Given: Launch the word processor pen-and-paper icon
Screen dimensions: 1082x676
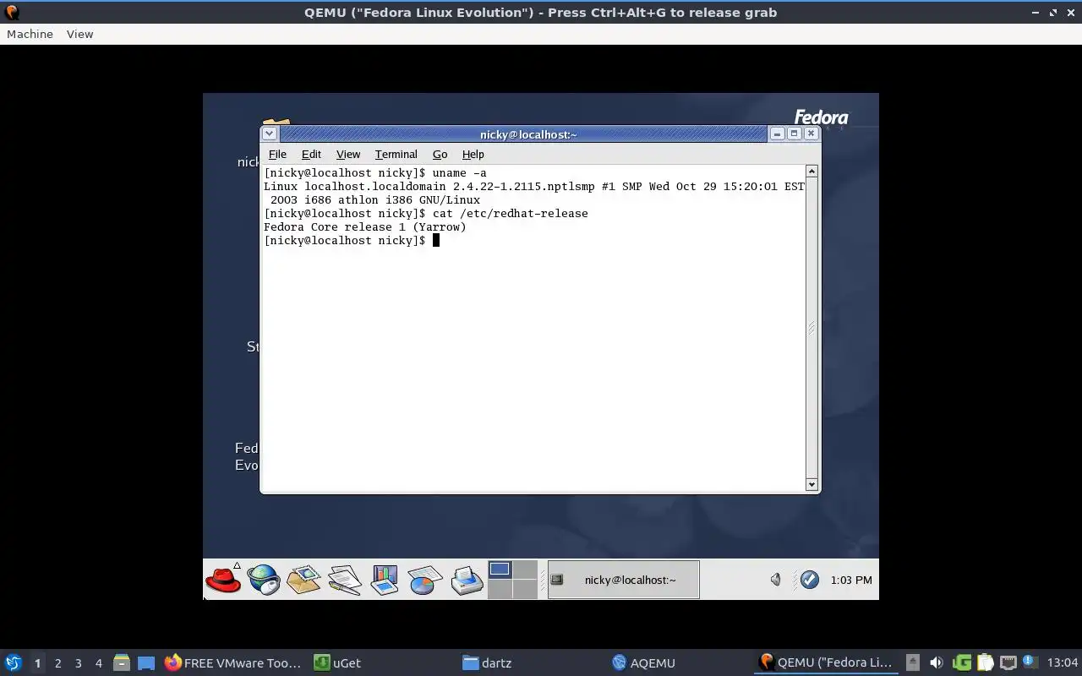Looking at the screenshot, I should coord(344,580).
